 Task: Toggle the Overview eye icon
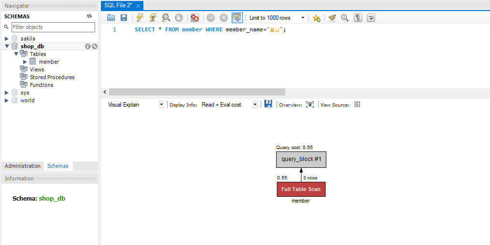tap(309, 105)
